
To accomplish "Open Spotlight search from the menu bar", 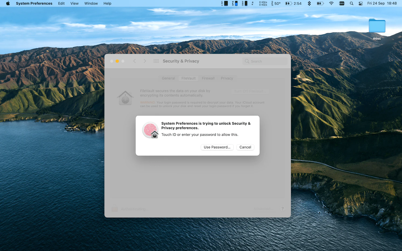I will 351,3.
